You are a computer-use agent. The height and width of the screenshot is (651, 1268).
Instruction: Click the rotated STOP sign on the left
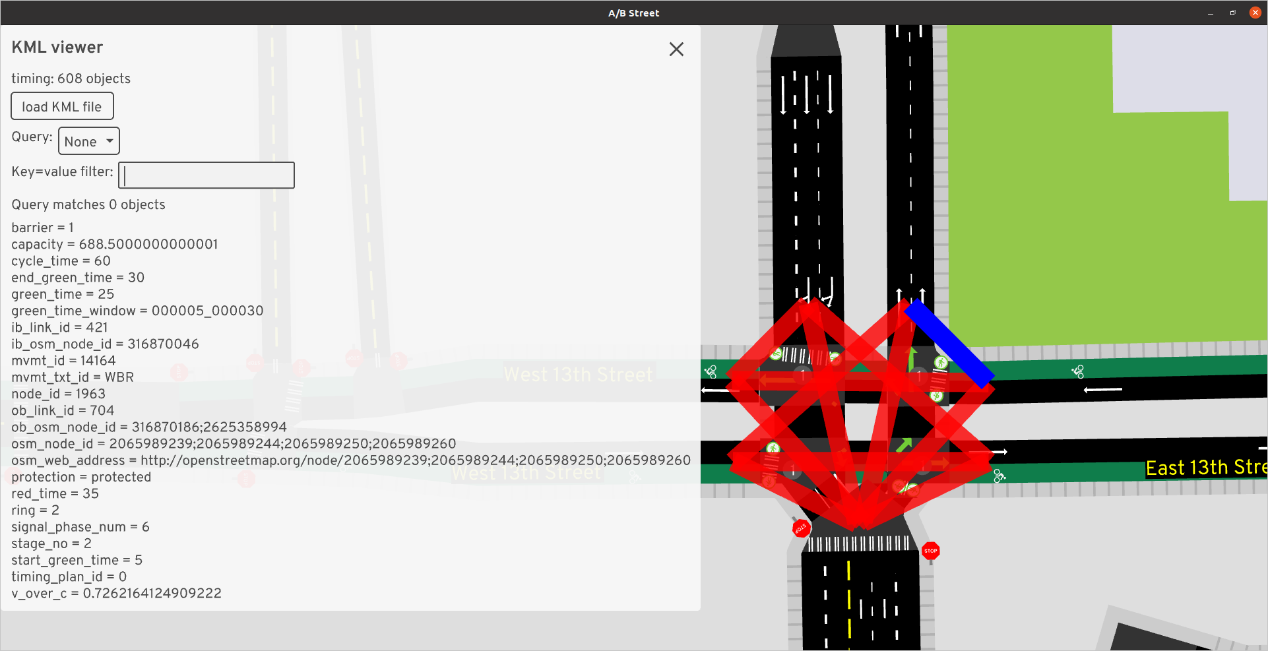(x=801, y=528)
